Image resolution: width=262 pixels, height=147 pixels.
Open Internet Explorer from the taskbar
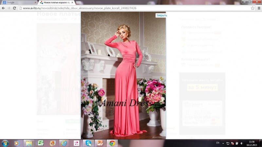pyautogui.click(x=64, y=143)
